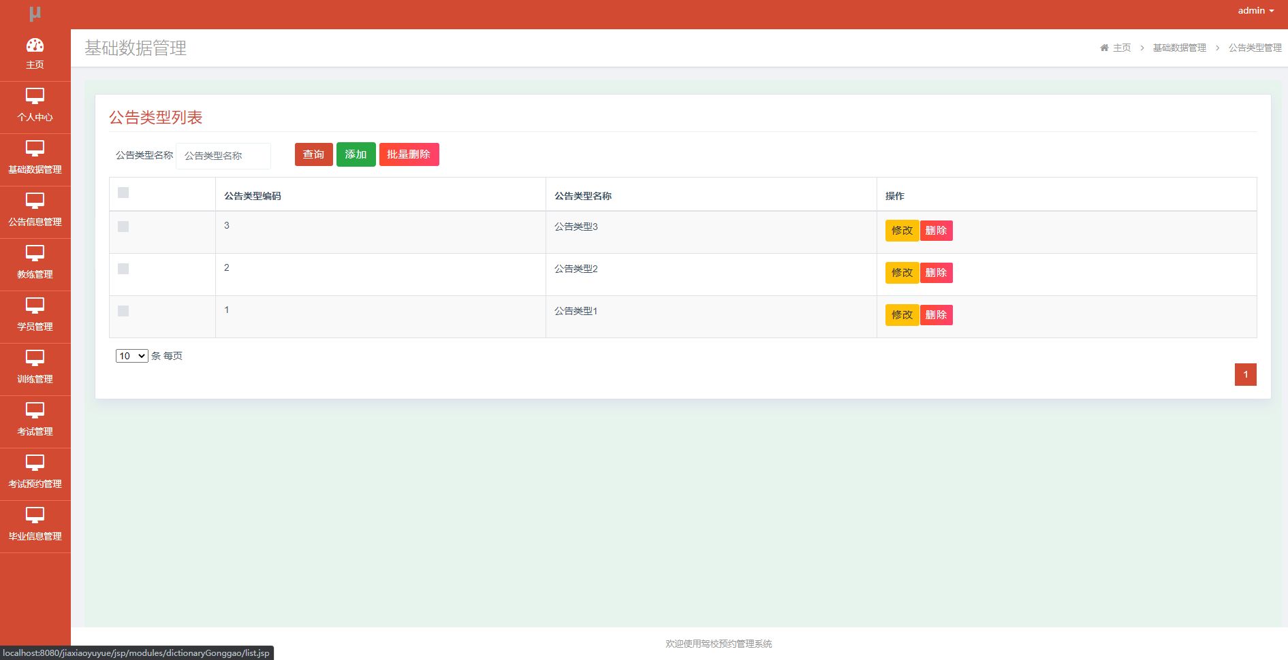Click the green 添加 button

coord(356,154)
